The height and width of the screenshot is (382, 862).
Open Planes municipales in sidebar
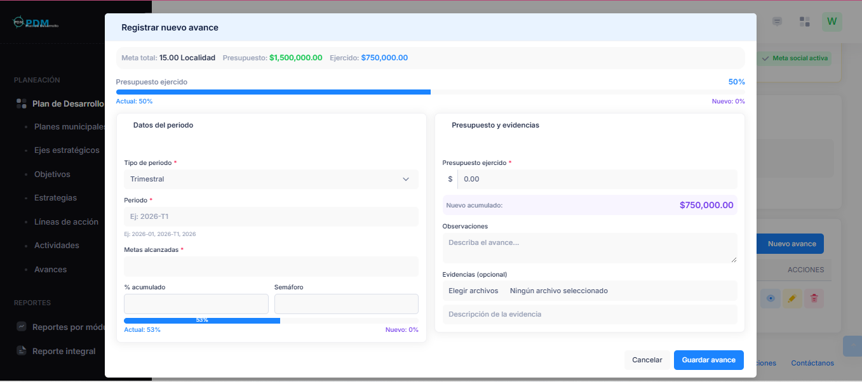(x=70, y=126)
